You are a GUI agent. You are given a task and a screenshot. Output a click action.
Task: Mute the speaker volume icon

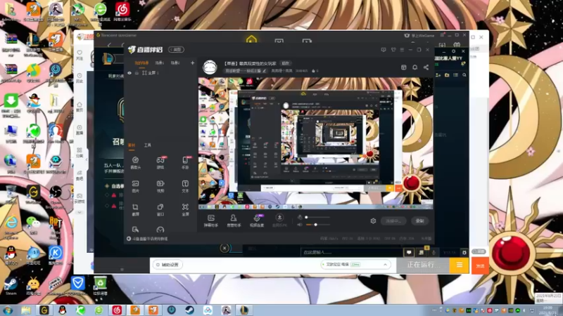(300, 225)
